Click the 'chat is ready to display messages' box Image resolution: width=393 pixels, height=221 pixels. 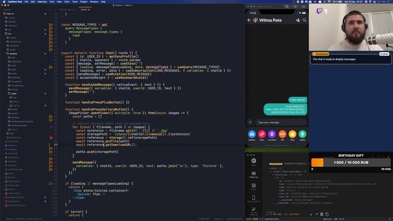click(x=351, y=60)
